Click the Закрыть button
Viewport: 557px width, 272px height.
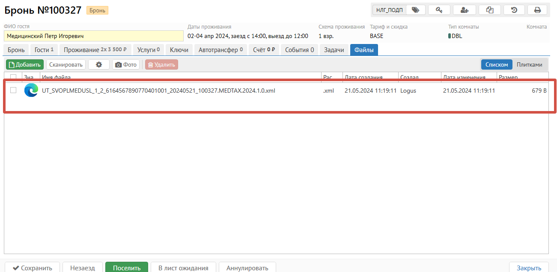tap(529, 268)
